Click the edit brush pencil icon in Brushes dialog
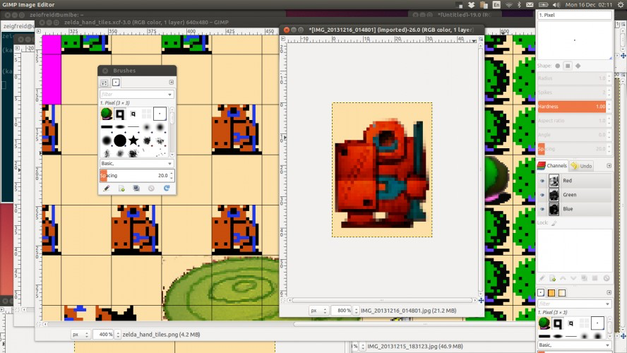Viewport: 627px width, 353px height. pos(107,189)
